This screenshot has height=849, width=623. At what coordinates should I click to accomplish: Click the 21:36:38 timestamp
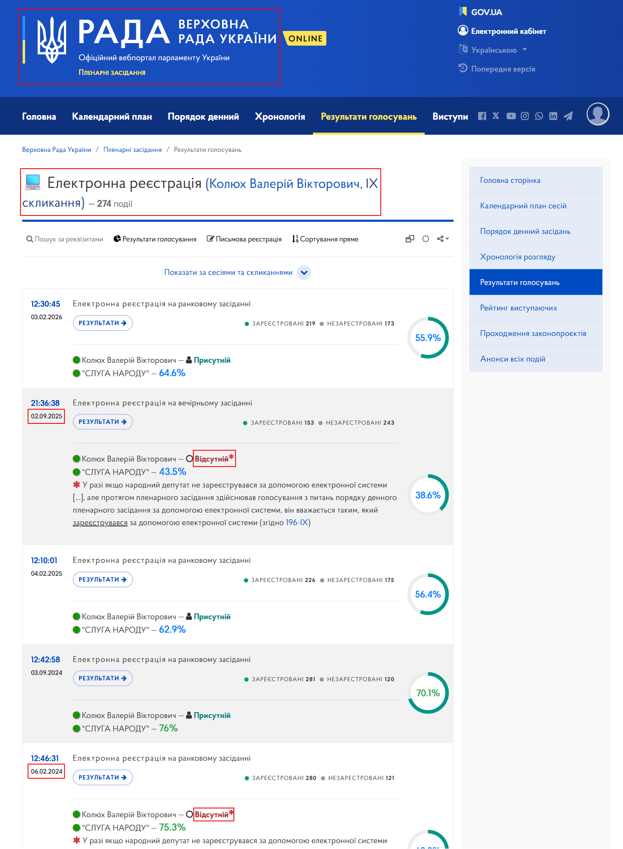[45, 403]
